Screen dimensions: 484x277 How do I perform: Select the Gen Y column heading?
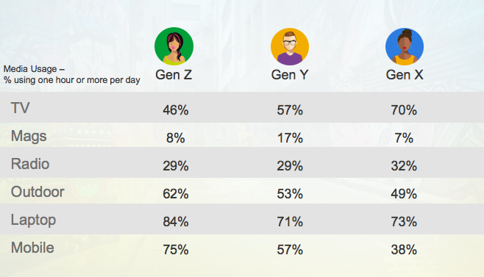pos(290,75)
